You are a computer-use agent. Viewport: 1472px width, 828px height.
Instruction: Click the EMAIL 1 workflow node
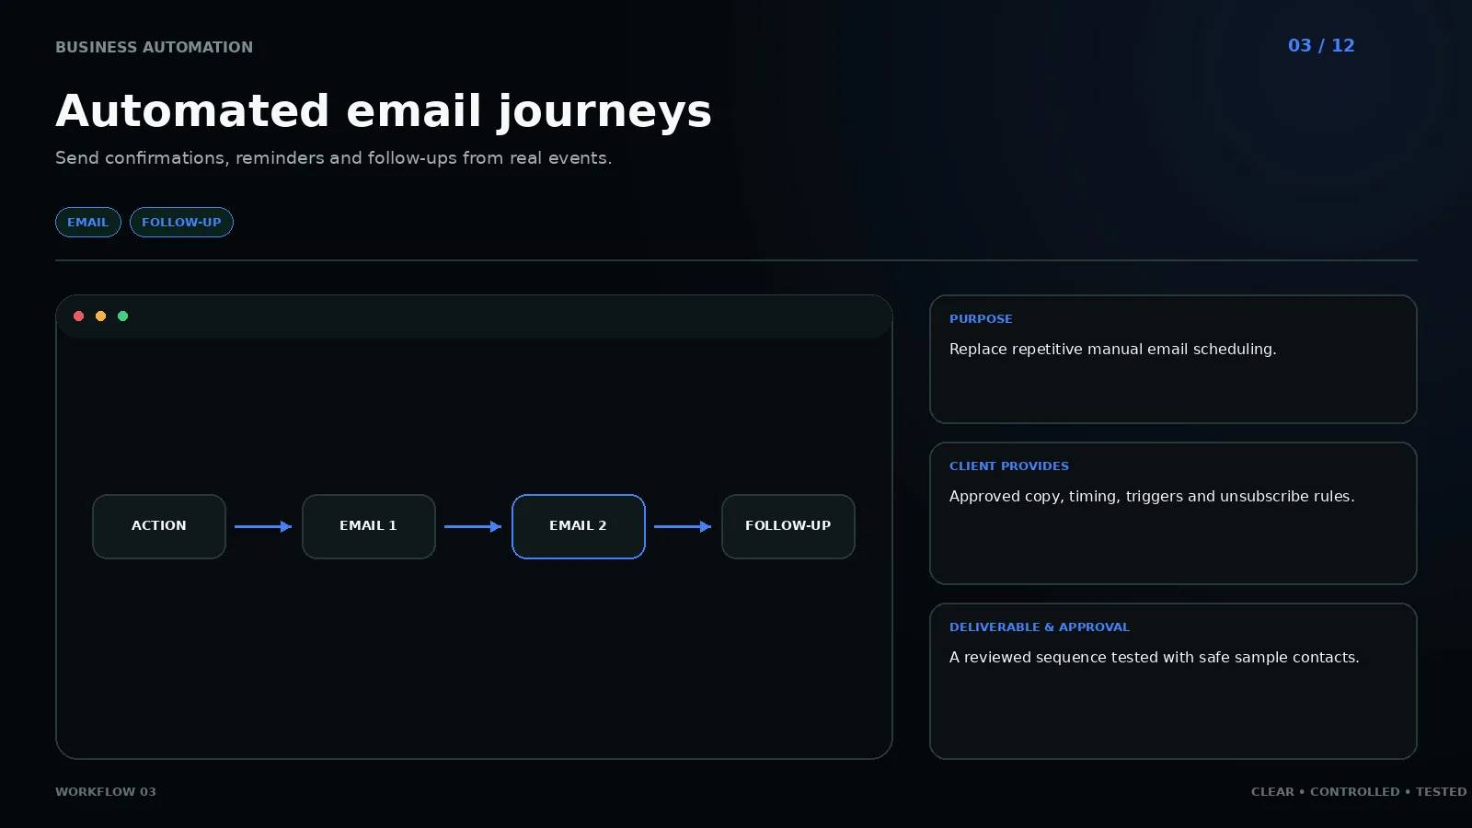pyautogui.click(x=369, y=526)
